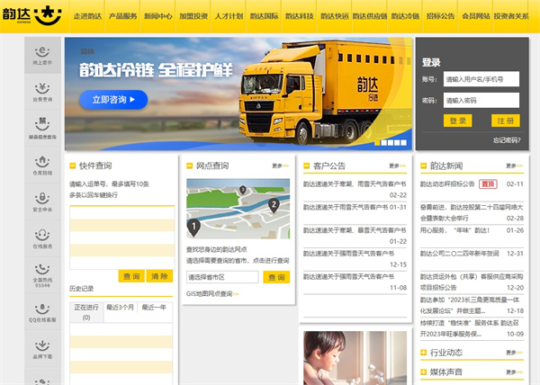Open the 运费查询 sidebar icon

coord(42,92)
